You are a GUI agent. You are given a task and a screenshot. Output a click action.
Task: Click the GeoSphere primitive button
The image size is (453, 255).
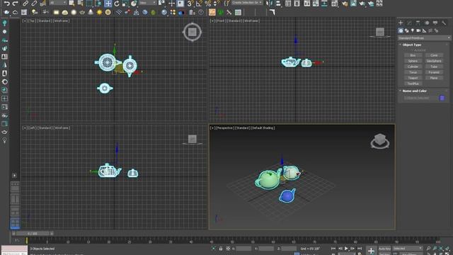[434, 61]
